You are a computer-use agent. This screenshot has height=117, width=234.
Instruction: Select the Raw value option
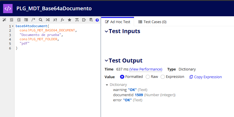(148, 77)
